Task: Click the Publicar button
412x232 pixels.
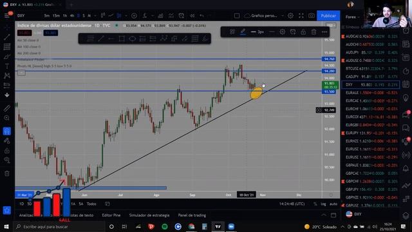Action: point(328,15)
